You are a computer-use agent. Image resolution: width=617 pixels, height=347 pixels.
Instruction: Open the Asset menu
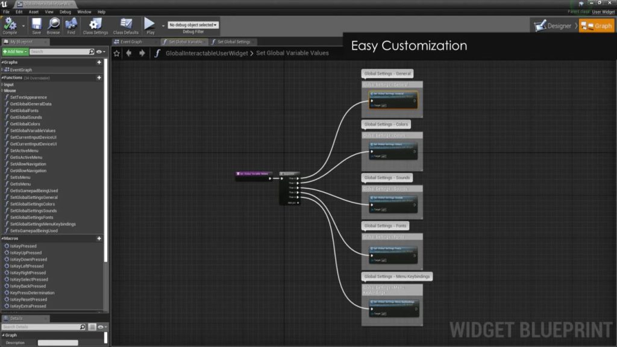34,11
